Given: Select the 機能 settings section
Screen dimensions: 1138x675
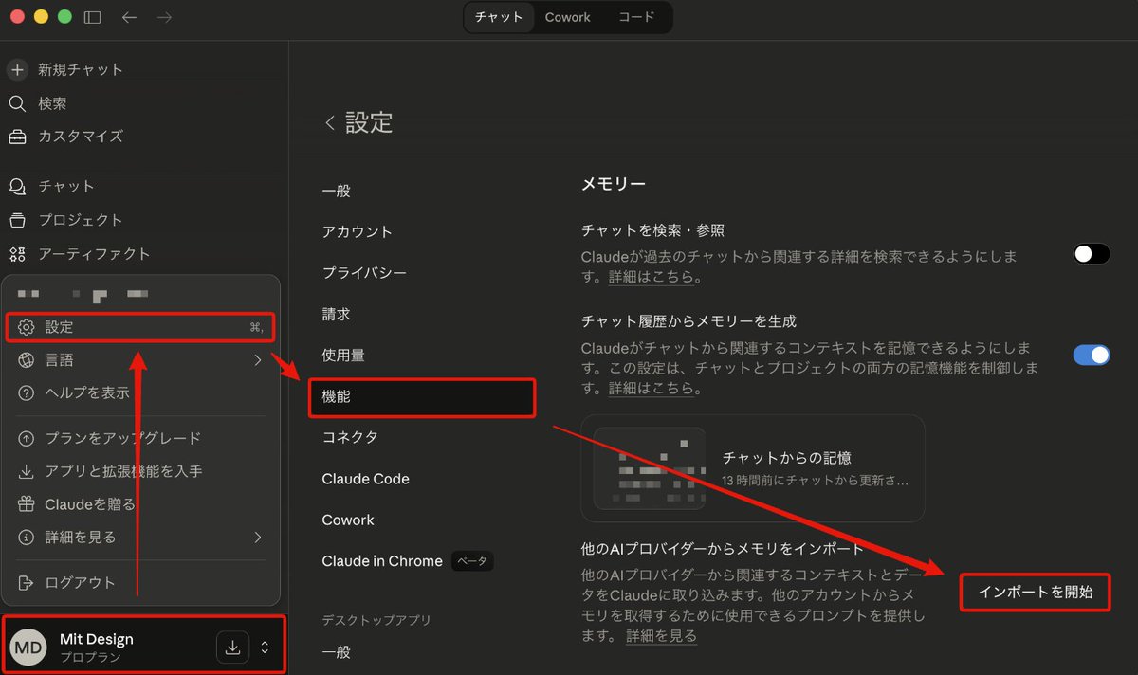Looking at the screenshot, I should coord(422,397).
